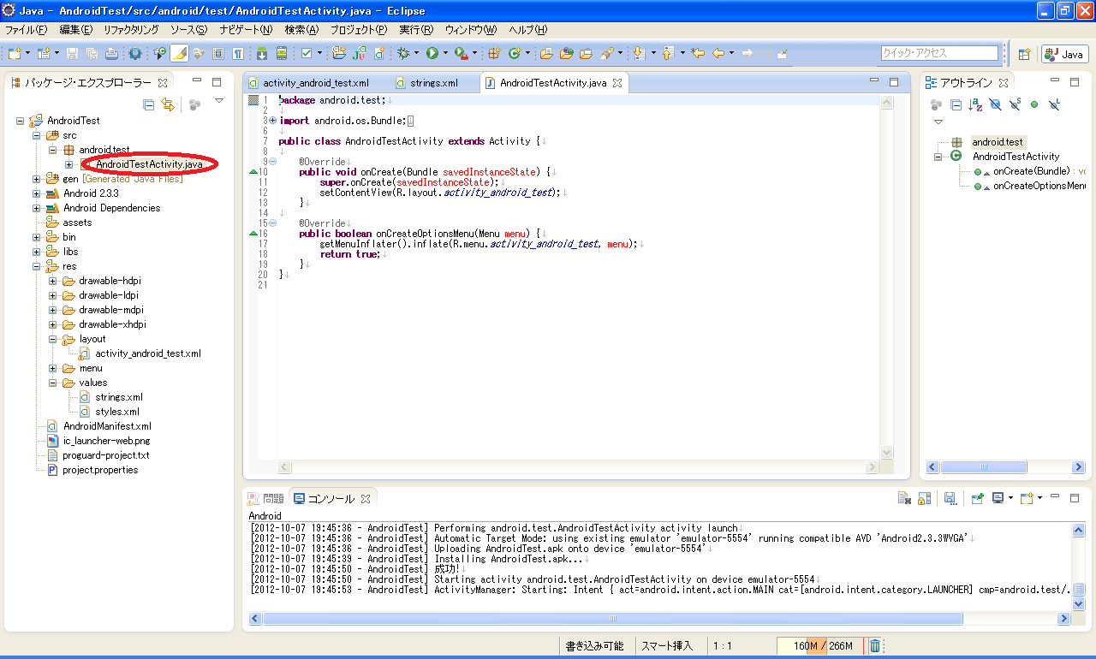Toggle Link with Editor in Package Explorer
Image resolution: width=1096 pixels, height=659 pixels.
[168, 104]
